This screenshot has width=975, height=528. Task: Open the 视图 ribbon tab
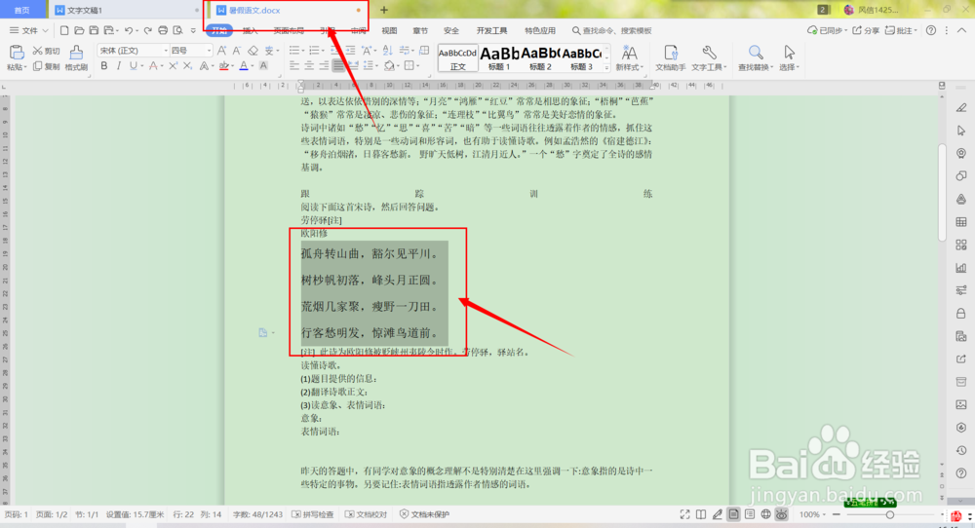(389, 30)
